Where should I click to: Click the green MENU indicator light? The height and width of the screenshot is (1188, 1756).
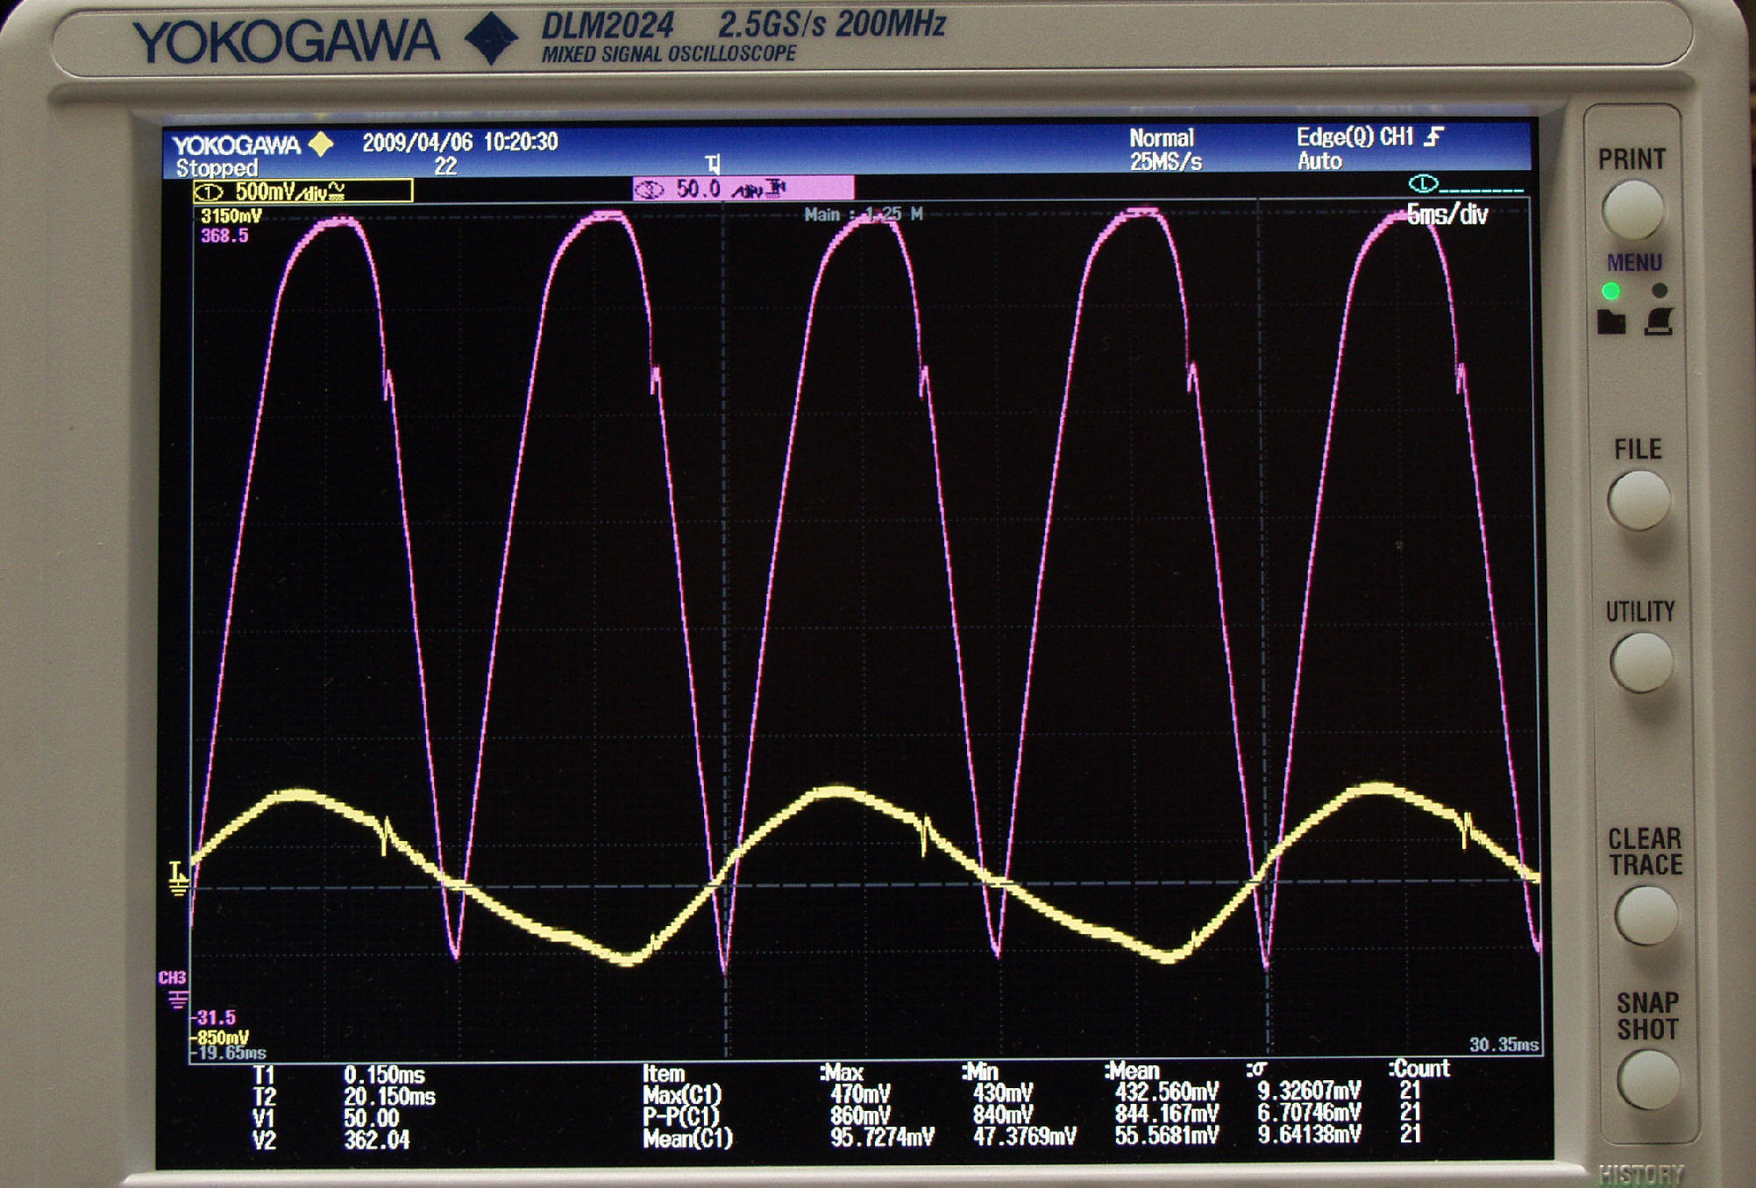click(1610, 291)
